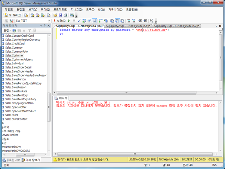Open the 도구(T) menu
The height and width of the screenshot is (169, 225).
click(90, 9)
